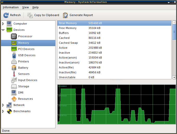Image resolution: width=177 pixels, height=134 pixels.
Task: Select the Inactive(anon) row
Action: pyautogui.click(x=114, y=62)
